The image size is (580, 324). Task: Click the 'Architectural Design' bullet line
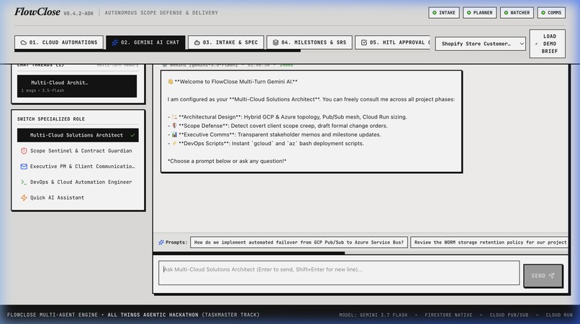(x=287, y=117)
